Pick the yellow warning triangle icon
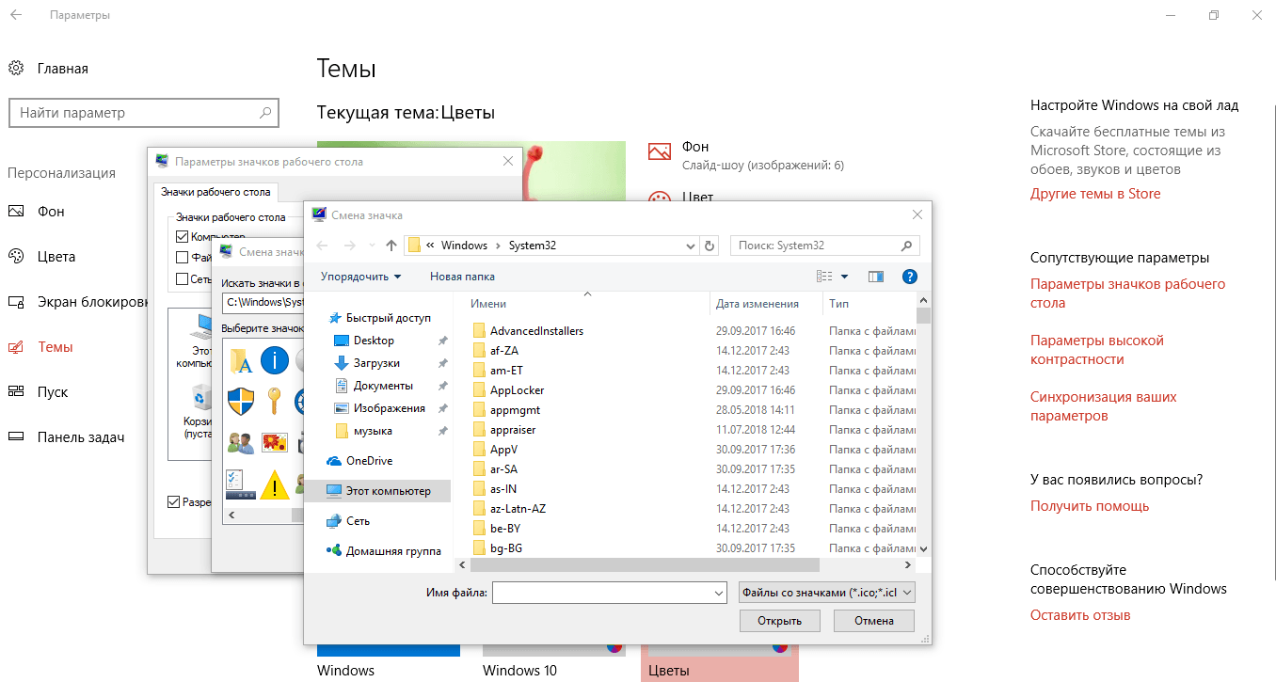This screenshot has height=682, width=1276. (x=275, y=484)
